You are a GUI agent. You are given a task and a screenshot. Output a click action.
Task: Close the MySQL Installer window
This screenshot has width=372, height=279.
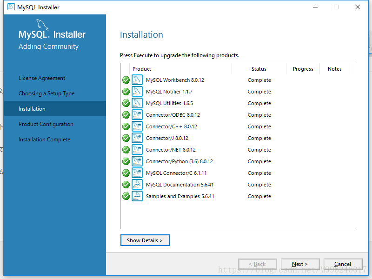[x=358, y=7]
